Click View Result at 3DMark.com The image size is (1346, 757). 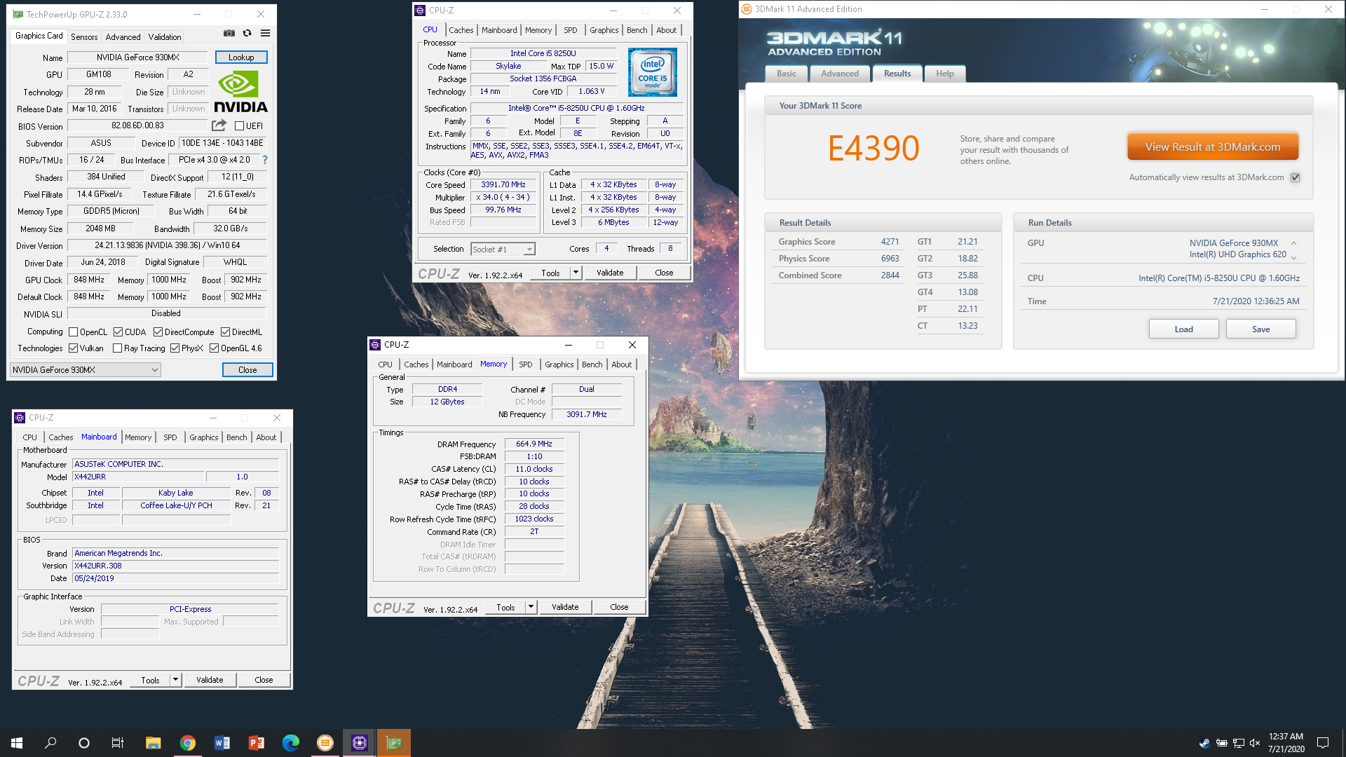point(1212,147)
